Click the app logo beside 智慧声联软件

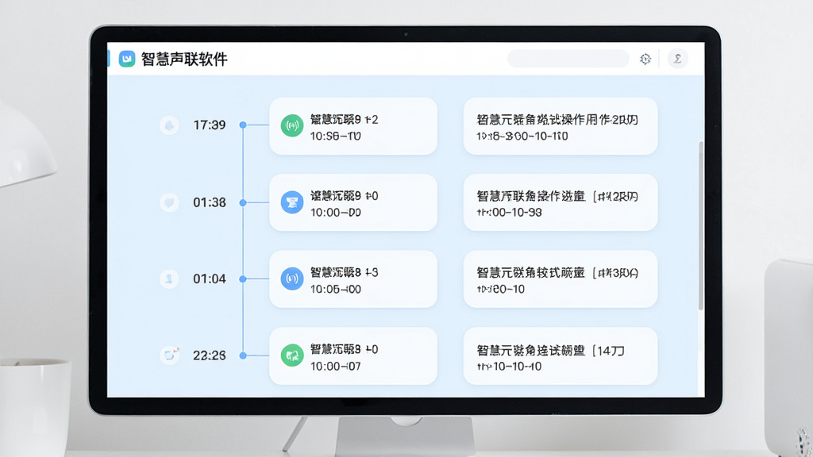point(127,59)
